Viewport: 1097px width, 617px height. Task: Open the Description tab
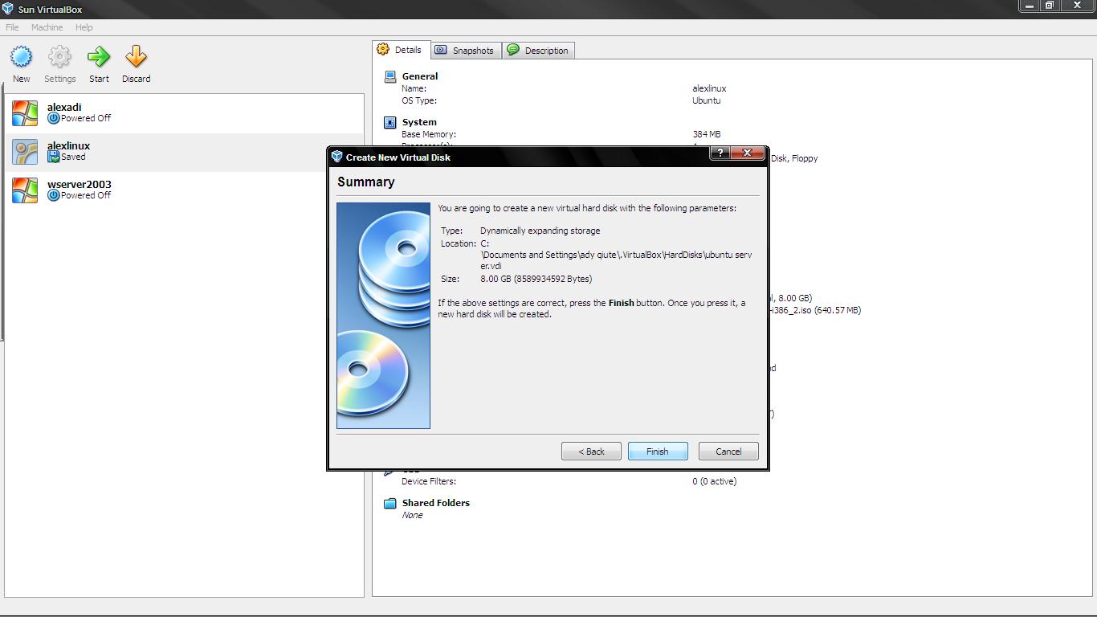pos(539,50)
